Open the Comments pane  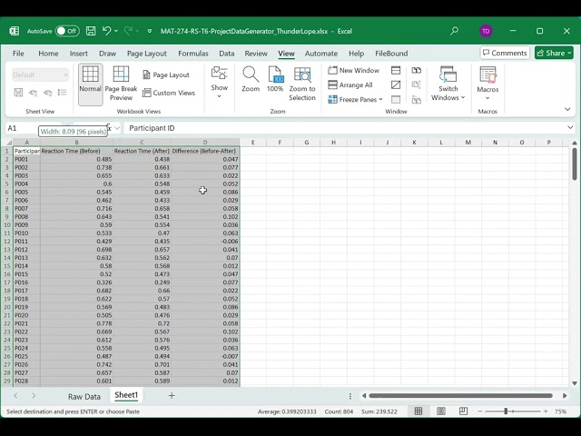505,53
